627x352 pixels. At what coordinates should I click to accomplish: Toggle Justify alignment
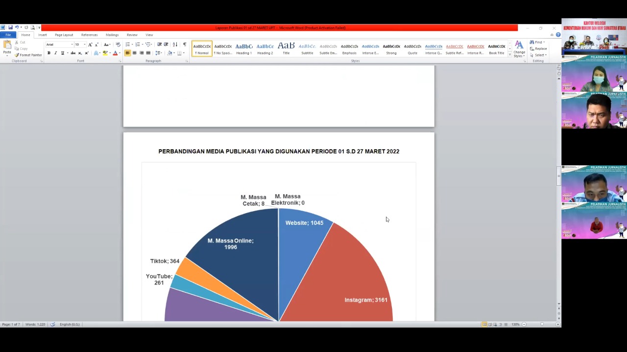point(148,53)
